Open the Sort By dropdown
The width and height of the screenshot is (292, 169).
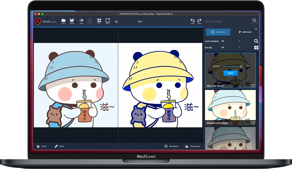pos(231,48)
